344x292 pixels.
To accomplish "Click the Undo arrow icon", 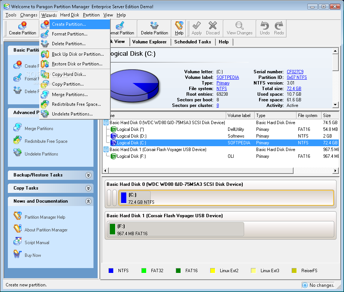I will pyautogui.click(x=265, y=25).
